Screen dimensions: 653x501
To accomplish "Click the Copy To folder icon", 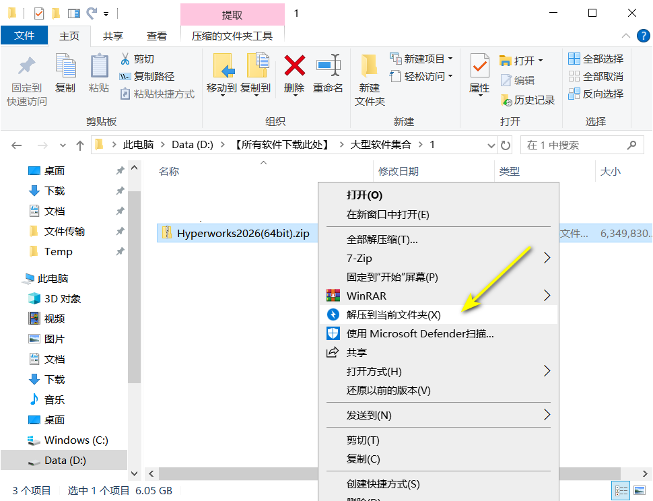I will (257, 66).
